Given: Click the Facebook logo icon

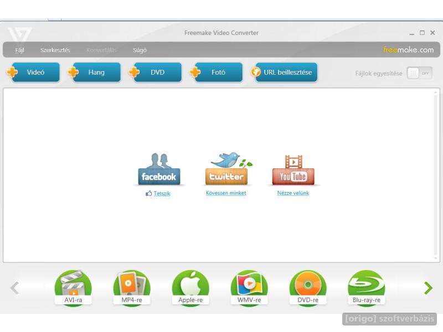Looking at the screenshot, I should pyautogui.click(x=159, y=169).
